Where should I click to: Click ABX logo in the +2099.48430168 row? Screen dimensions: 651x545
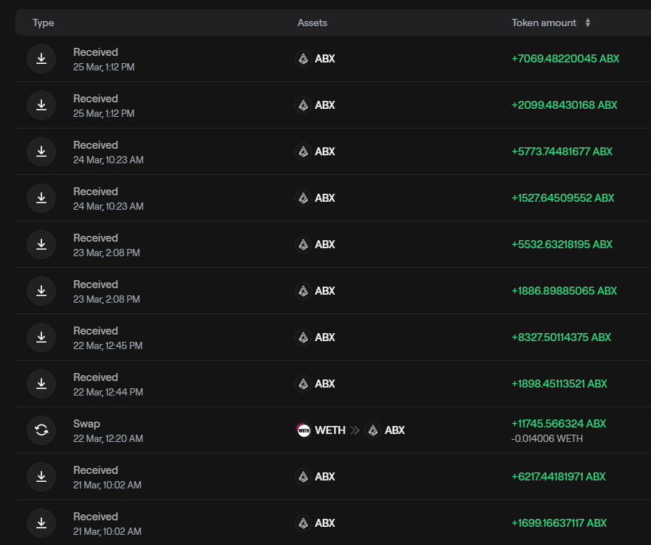click(303, 105)
